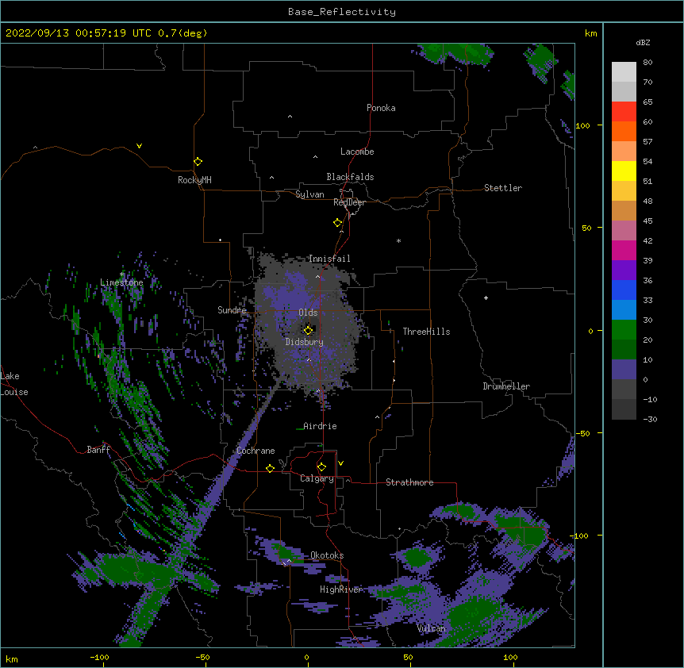The height and width of the screenshot is (668, 684).
Task: Click the yellow V marker northwest of RockyMH
Action: pyautogui.click(x=139, y=146)
